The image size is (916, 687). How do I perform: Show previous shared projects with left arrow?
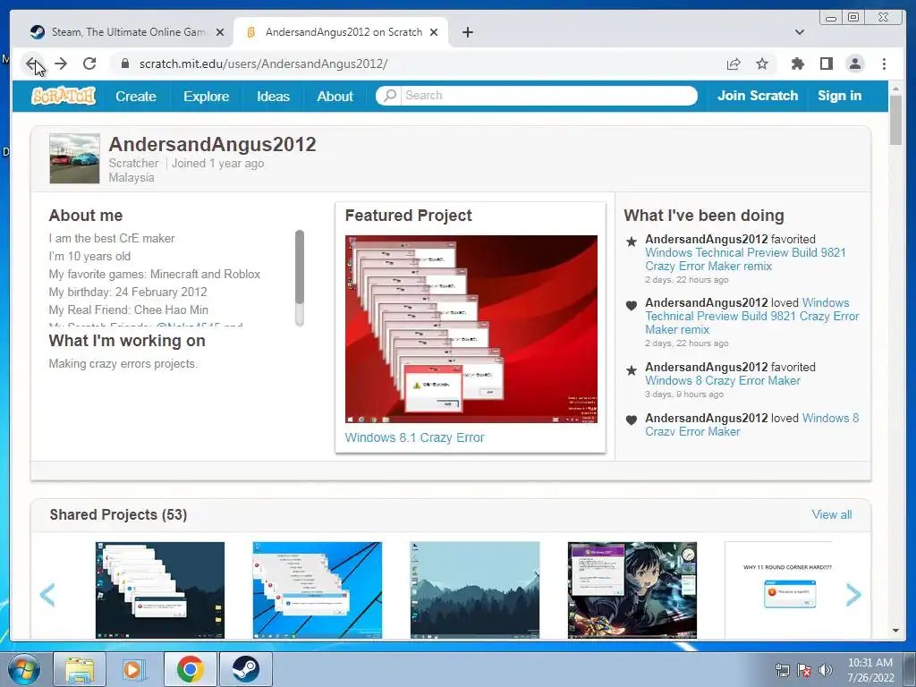point(47,595)
